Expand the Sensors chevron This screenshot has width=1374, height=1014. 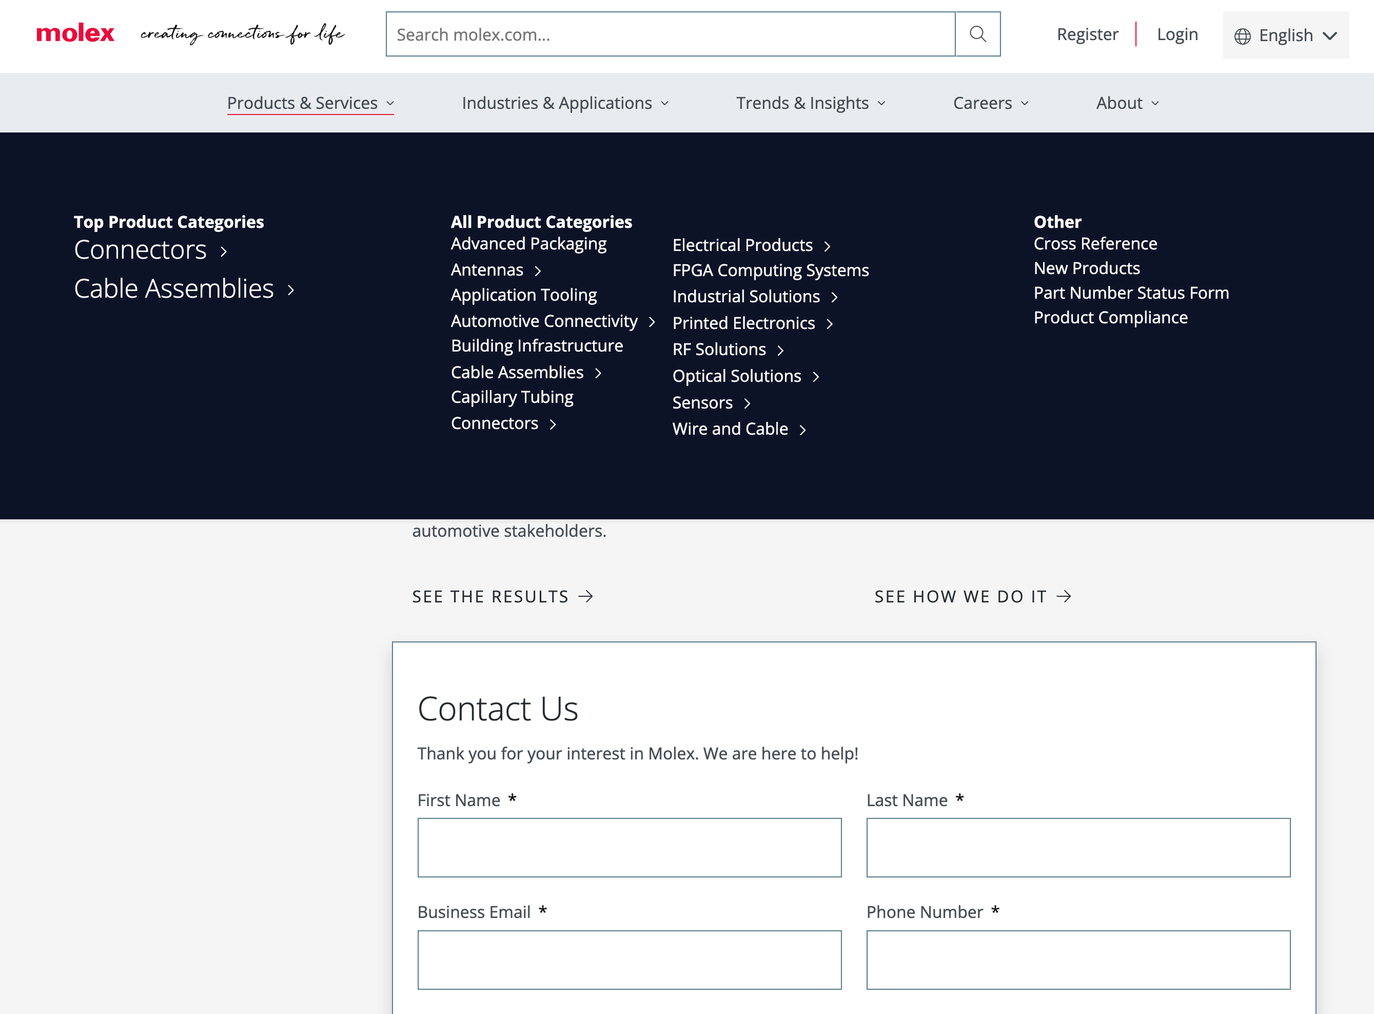click(x=747, y=403)
